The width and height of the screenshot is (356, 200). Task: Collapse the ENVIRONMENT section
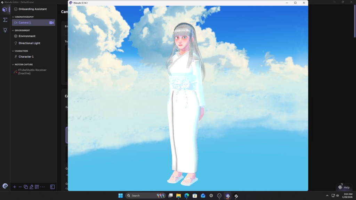tap(13, 30)
